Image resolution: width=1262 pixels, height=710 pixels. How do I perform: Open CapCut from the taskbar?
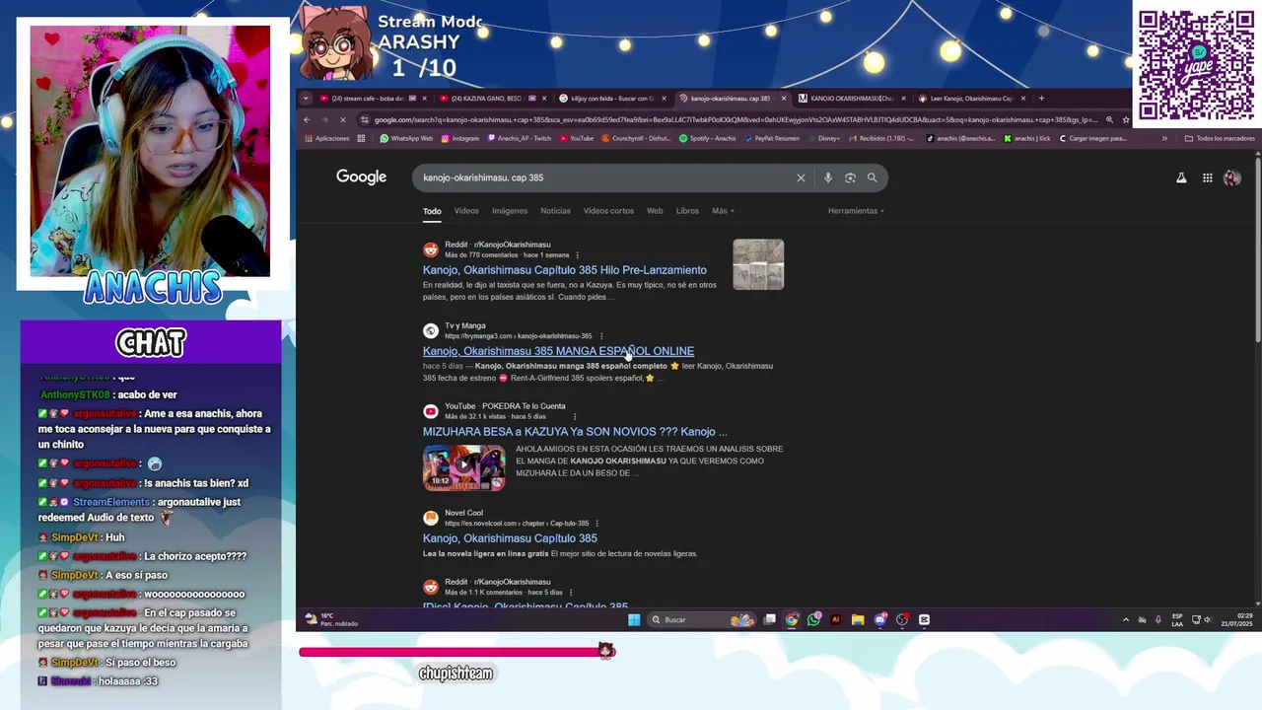tap(924, 619)
